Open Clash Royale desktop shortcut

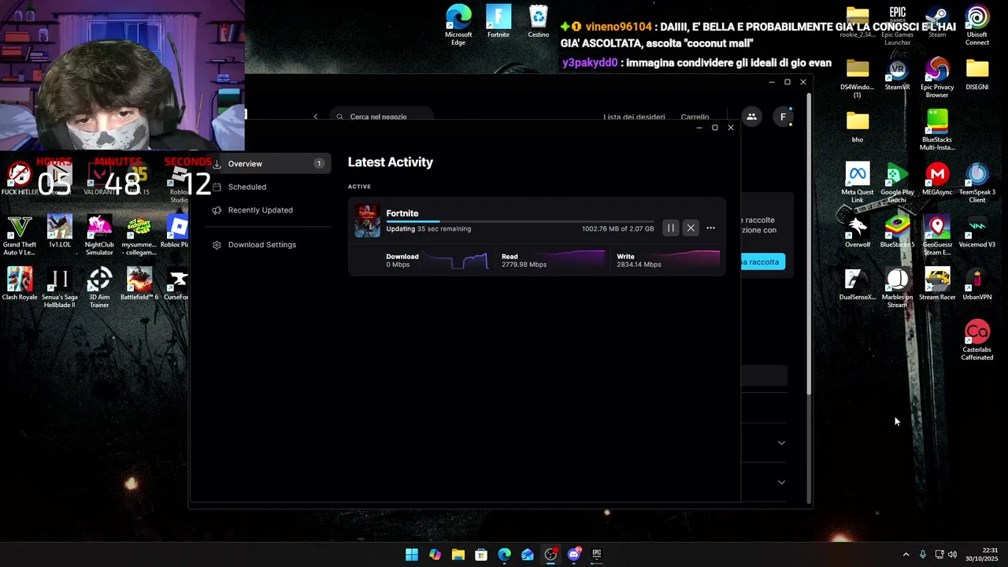[x=20, y=285]
